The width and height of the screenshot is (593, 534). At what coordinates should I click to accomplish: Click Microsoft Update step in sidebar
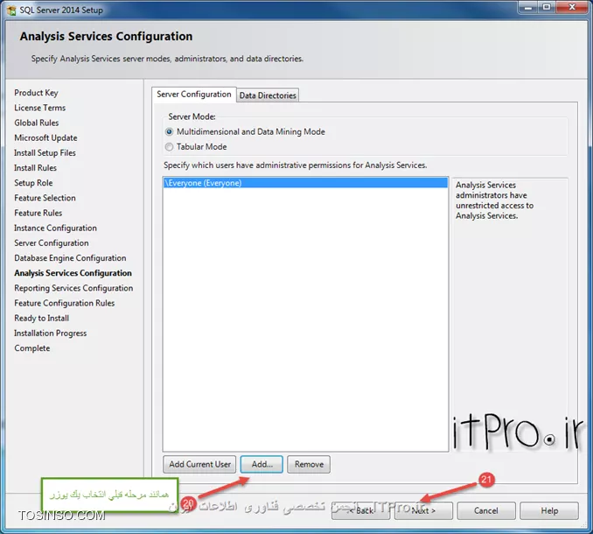point(45,138)
